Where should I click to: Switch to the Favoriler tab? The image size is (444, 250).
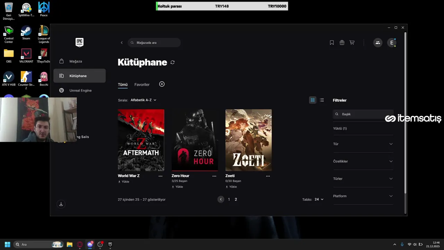coord(142,85)
